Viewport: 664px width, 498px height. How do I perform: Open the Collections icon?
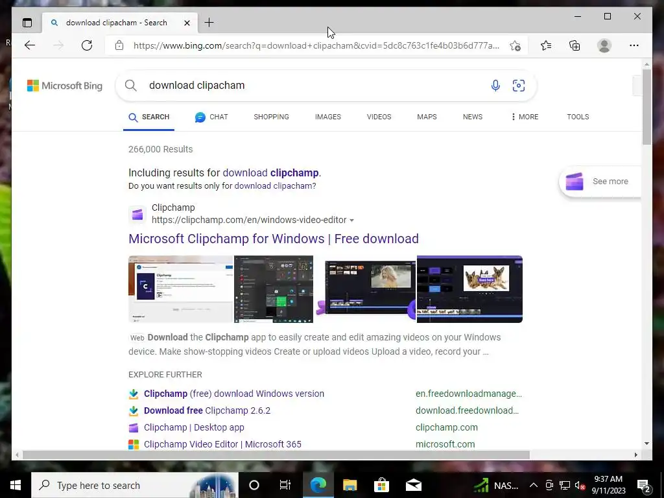point(575,45)
